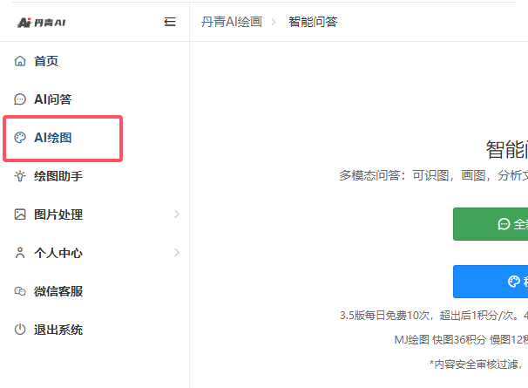
Task: Expand the 个人中心 submenu chevron
Action: 177,253
